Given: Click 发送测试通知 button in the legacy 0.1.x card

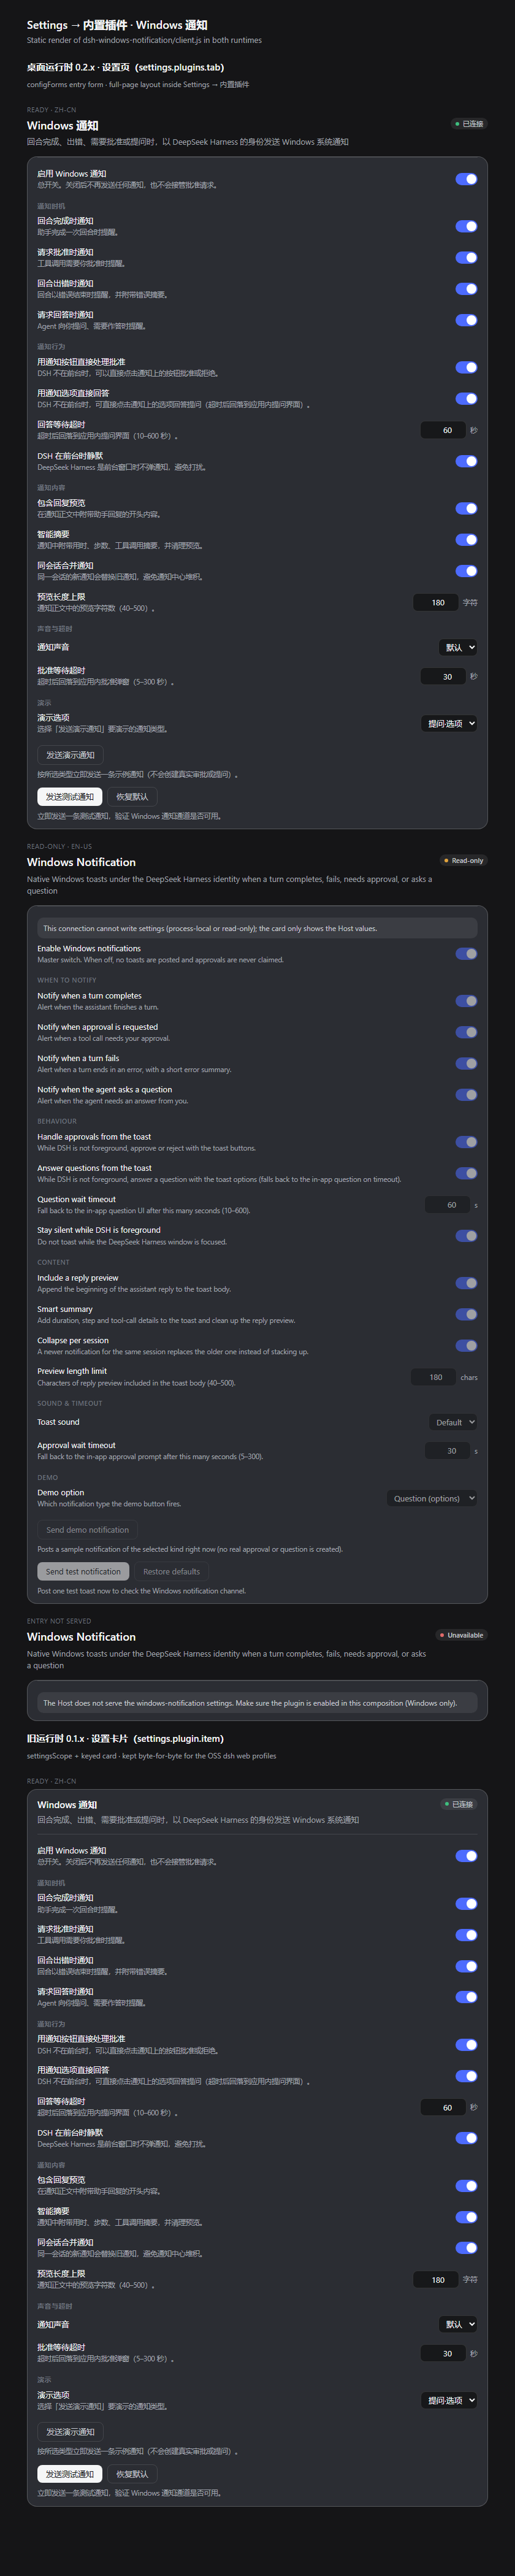Looking at the screenshot, I should (70, 2474).
